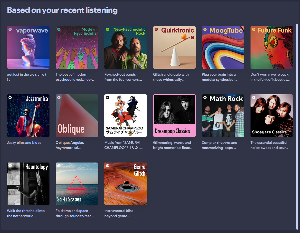Screen dimensions: 300x233
Task: Click the Spotify logo on Quirktronica artwork
Action: tap(156, 29)
